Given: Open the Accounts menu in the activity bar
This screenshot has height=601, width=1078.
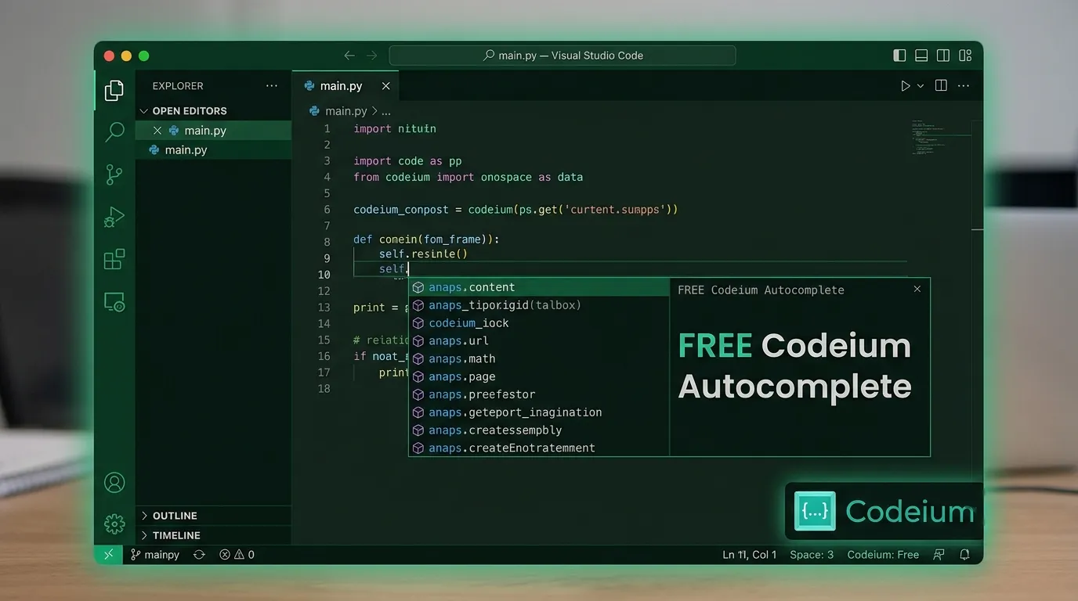Looking at the screenshot, I should point(114,482).
